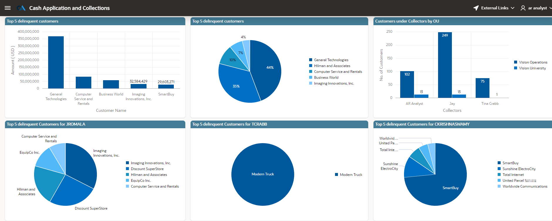This screenshot has height=221, width=552.
Task: Click the user profile icon
Action: coord(523,8)
